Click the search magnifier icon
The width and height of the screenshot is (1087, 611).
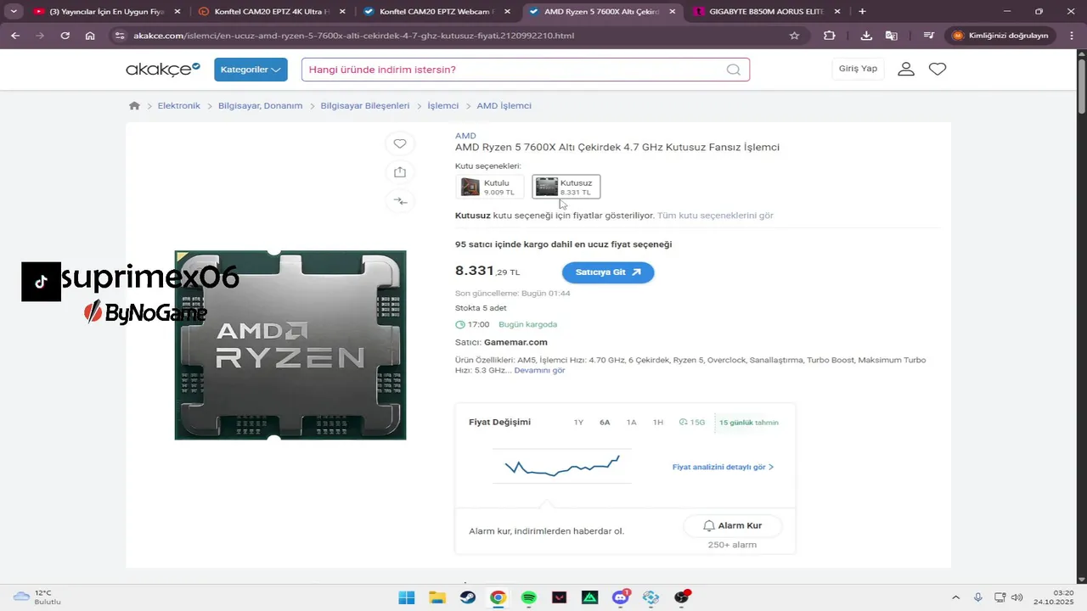pos(733,70)
